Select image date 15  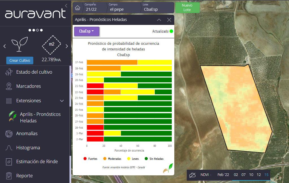tap(266, 175)
